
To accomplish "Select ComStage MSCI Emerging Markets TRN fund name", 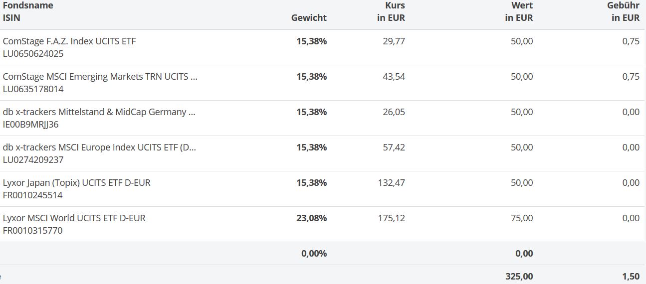I will pos(100,77).
